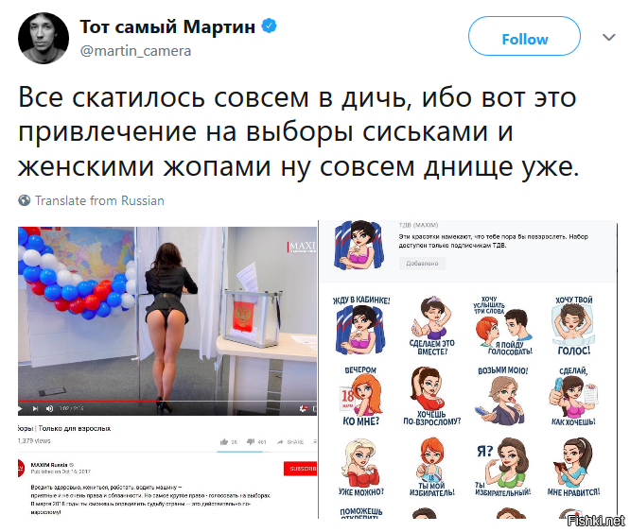Click Translate from Russian link
The width and height of the screenshot is (630, 532).
tap(99, 200)
